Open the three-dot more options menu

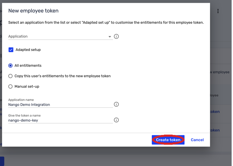(x=218, y=11)
